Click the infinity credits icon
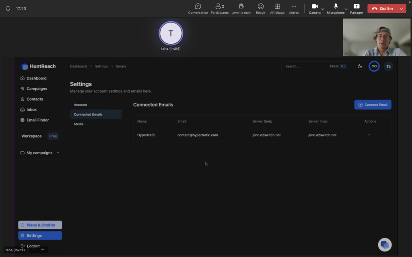Screen dimensions: 412x257 (374, 66)
